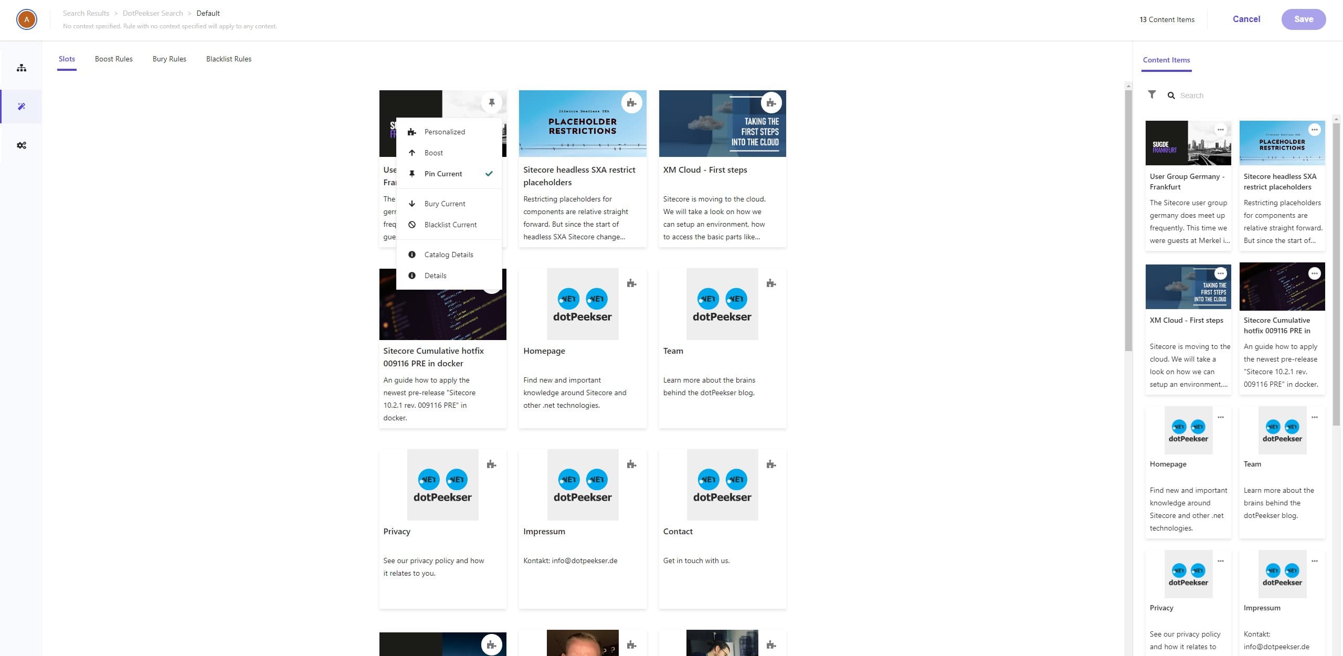
Task: Click the search magnifier icon
Action: (1171, 96)
